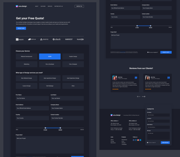
Task: Show the next review with the right arrow
Action: click(144, 96)
